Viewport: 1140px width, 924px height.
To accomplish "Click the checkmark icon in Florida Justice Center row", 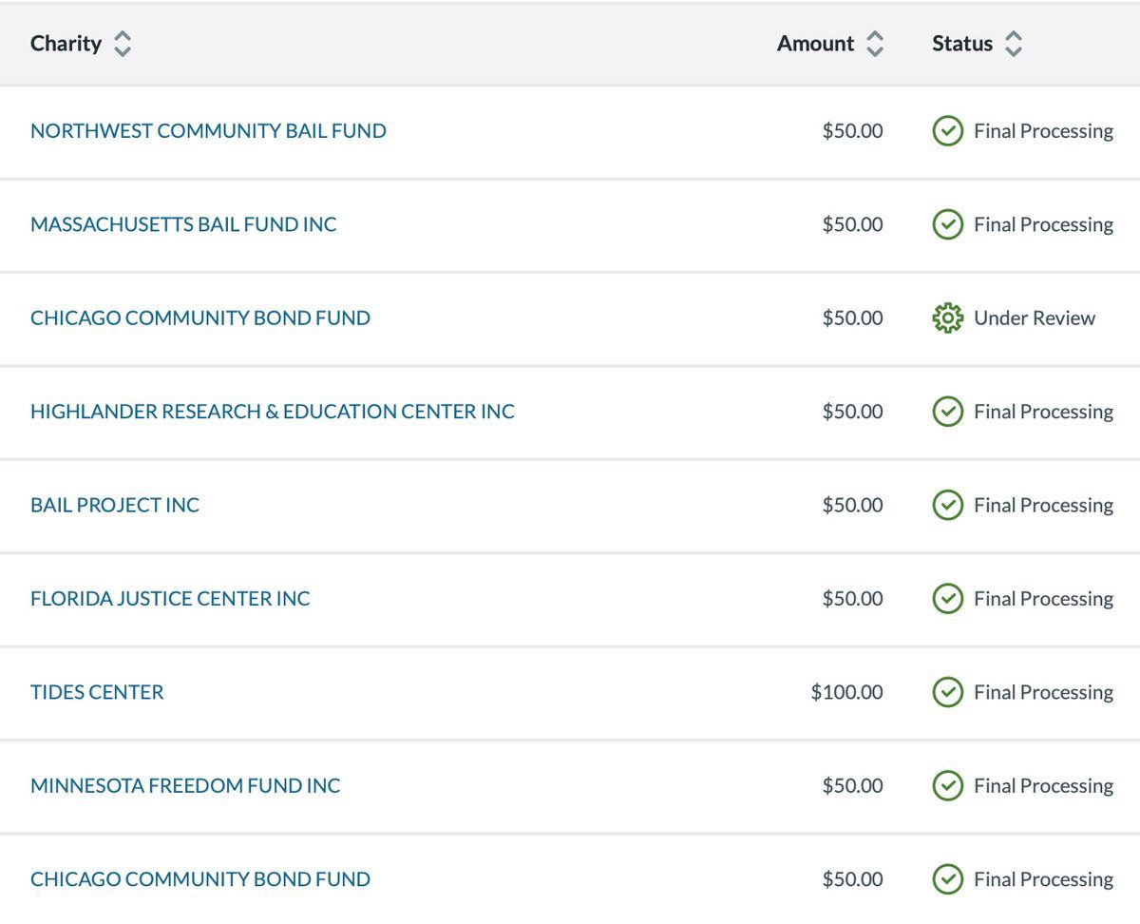I will click(947, 599).
